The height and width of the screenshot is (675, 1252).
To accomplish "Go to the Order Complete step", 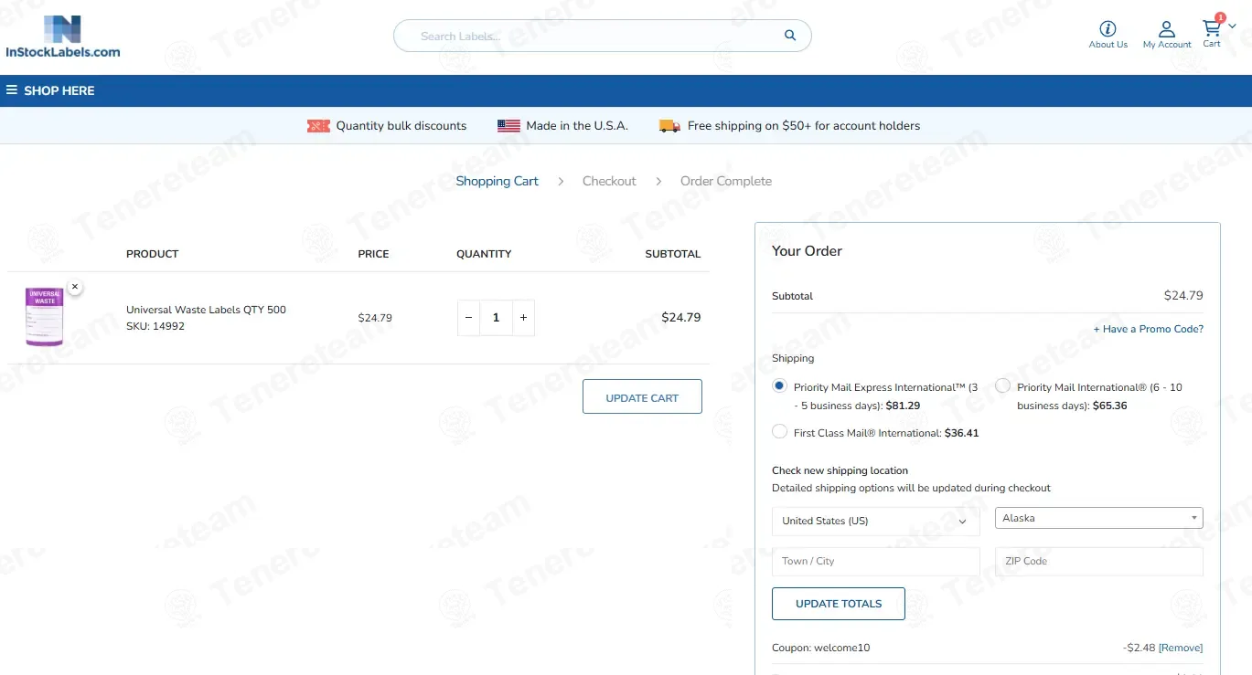I will (x=726, y=181).
